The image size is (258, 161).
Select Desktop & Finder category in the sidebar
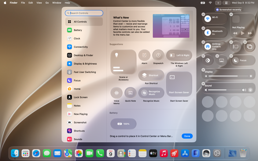click(84, 55)
